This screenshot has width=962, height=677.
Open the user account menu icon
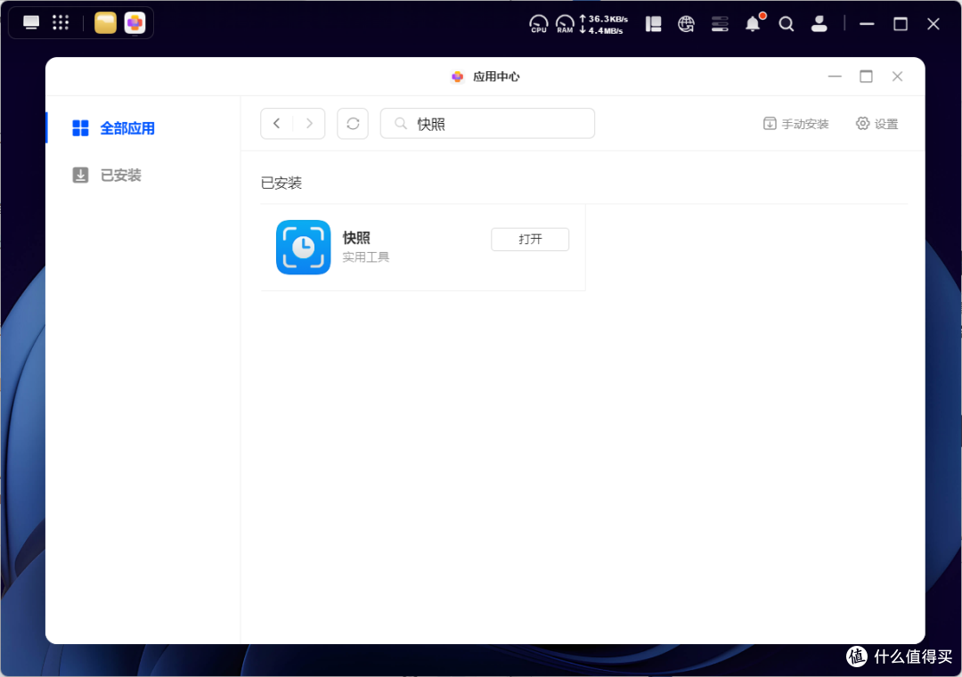click(x=819, y=24)
